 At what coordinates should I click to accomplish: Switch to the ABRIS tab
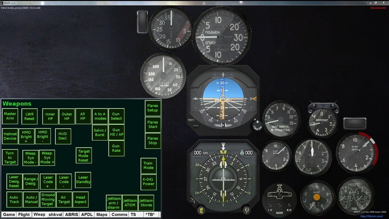pyautogui.click(x=72, y=215)
